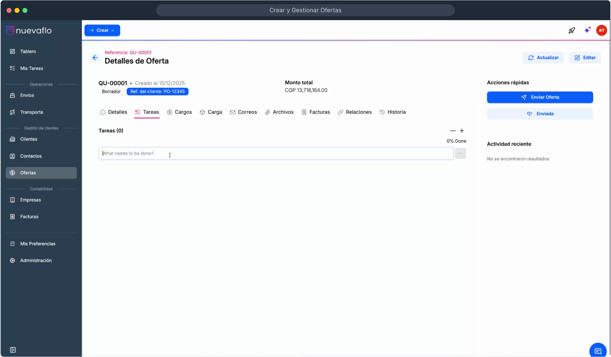This screenshot has height=357, width=611.
Task: Click the Actualizar button
Action: pos(543,58)
